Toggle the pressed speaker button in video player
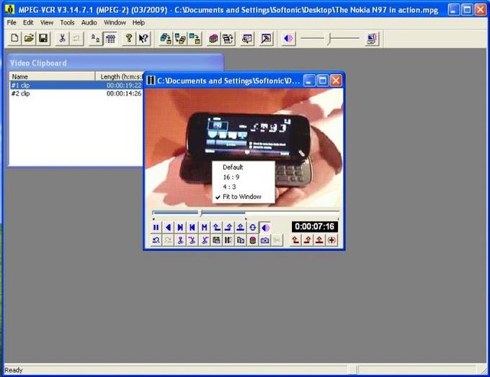The height and width of the screenshot is (377, 490). coord(264,228)
